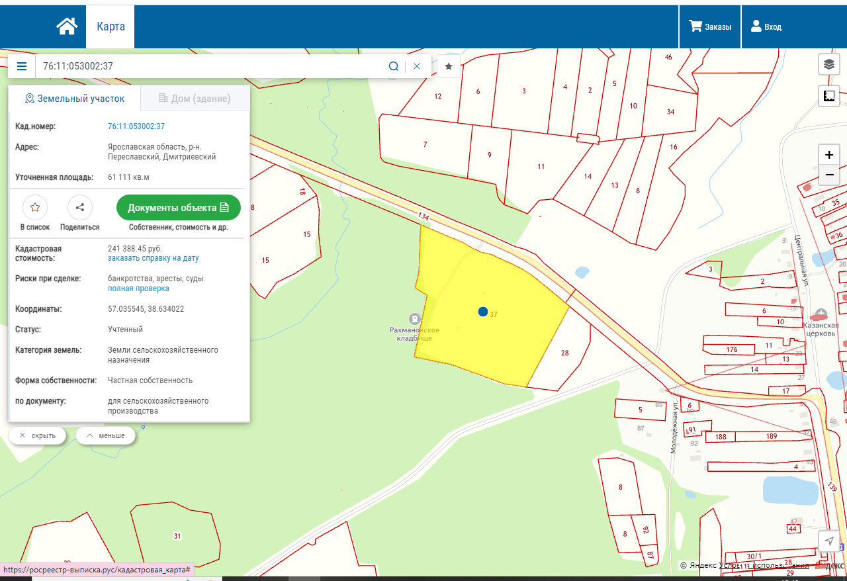Locate my position on map
847x581 pixels.
click(x=828, y=541)
